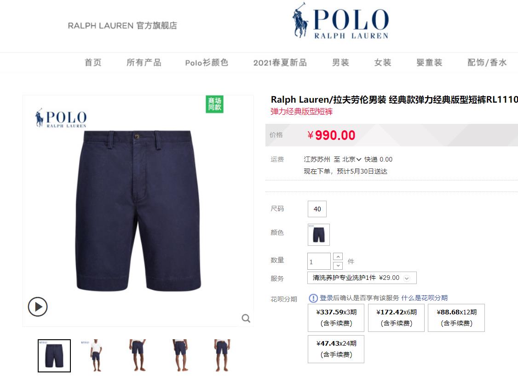Open the 清洗养护 service dropdown
This screenshot has height=377, width=518.
pos(362,278)
